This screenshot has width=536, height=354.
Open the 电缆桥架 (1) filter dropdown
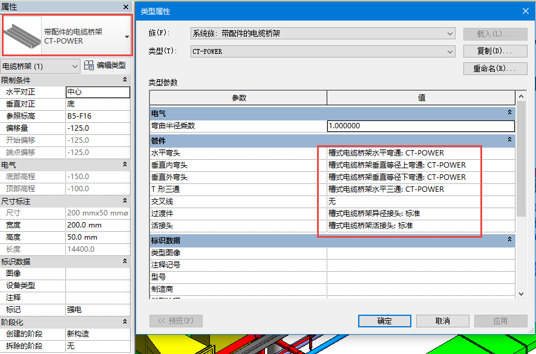pos(40,67)
